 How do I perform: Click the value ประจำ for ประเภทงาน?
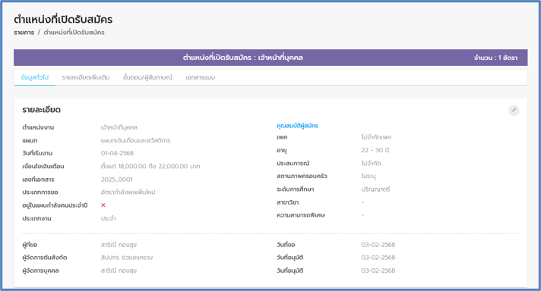109,218
